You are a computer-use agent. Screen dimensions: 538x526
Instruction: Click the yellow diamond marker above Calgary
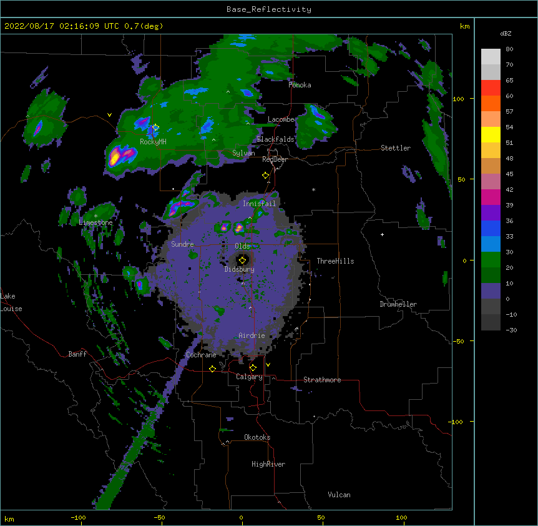[x=253, y=368]
